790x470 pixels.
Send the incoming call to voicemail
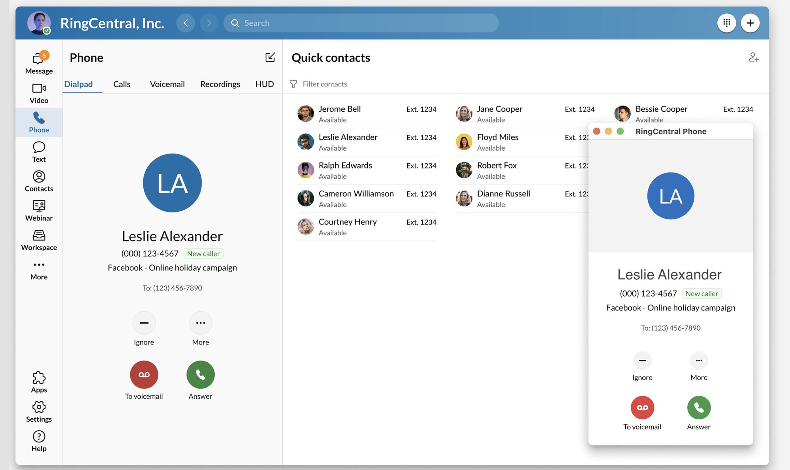tap(144, 375)
